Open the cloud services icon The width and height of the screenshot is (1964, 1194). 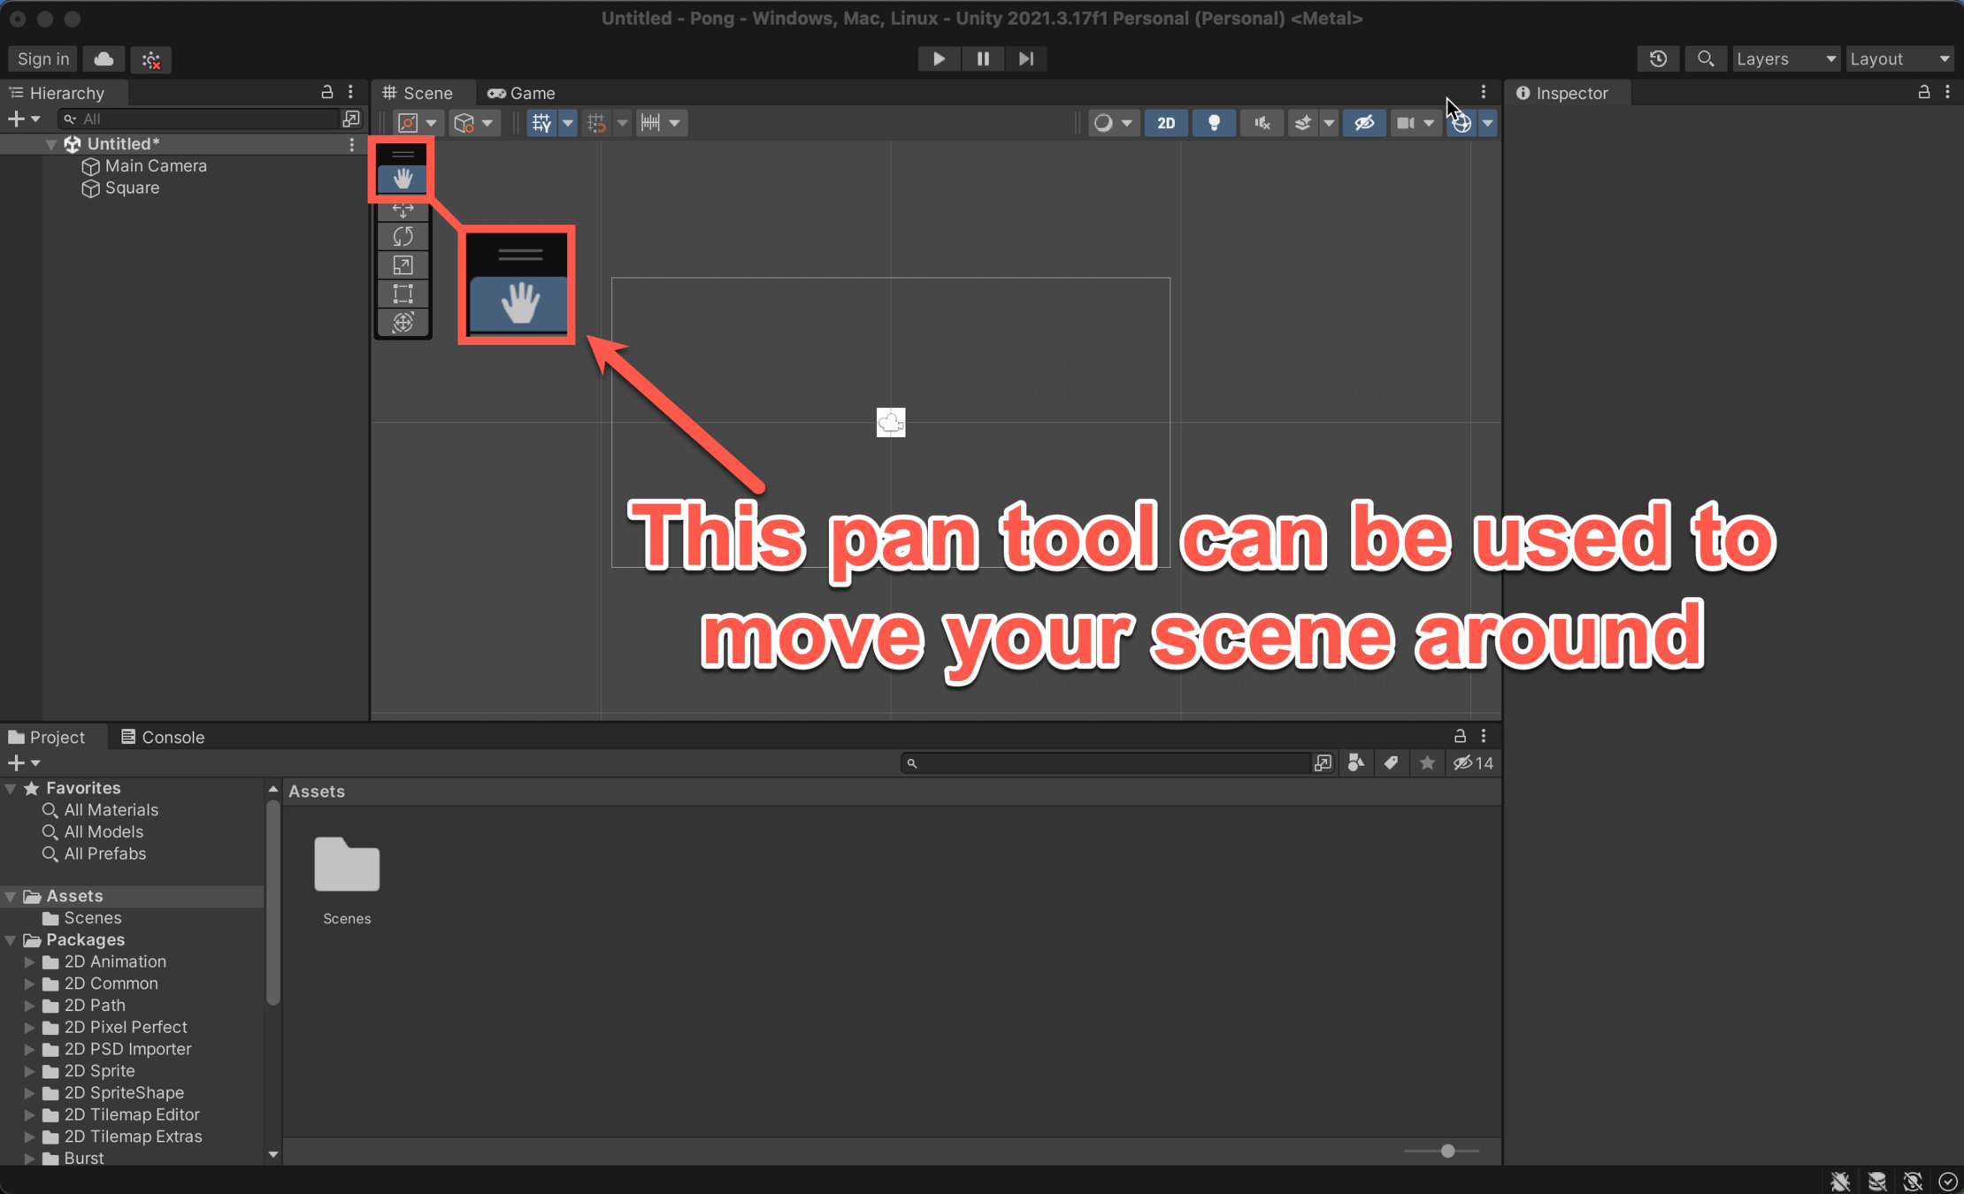pos(104,58)
